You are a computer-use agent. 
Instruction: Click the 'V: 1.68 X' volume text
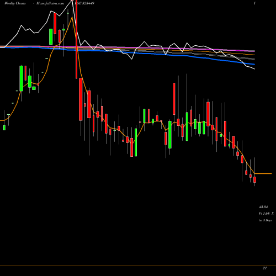pyautogui.click(x=266, y=214)
